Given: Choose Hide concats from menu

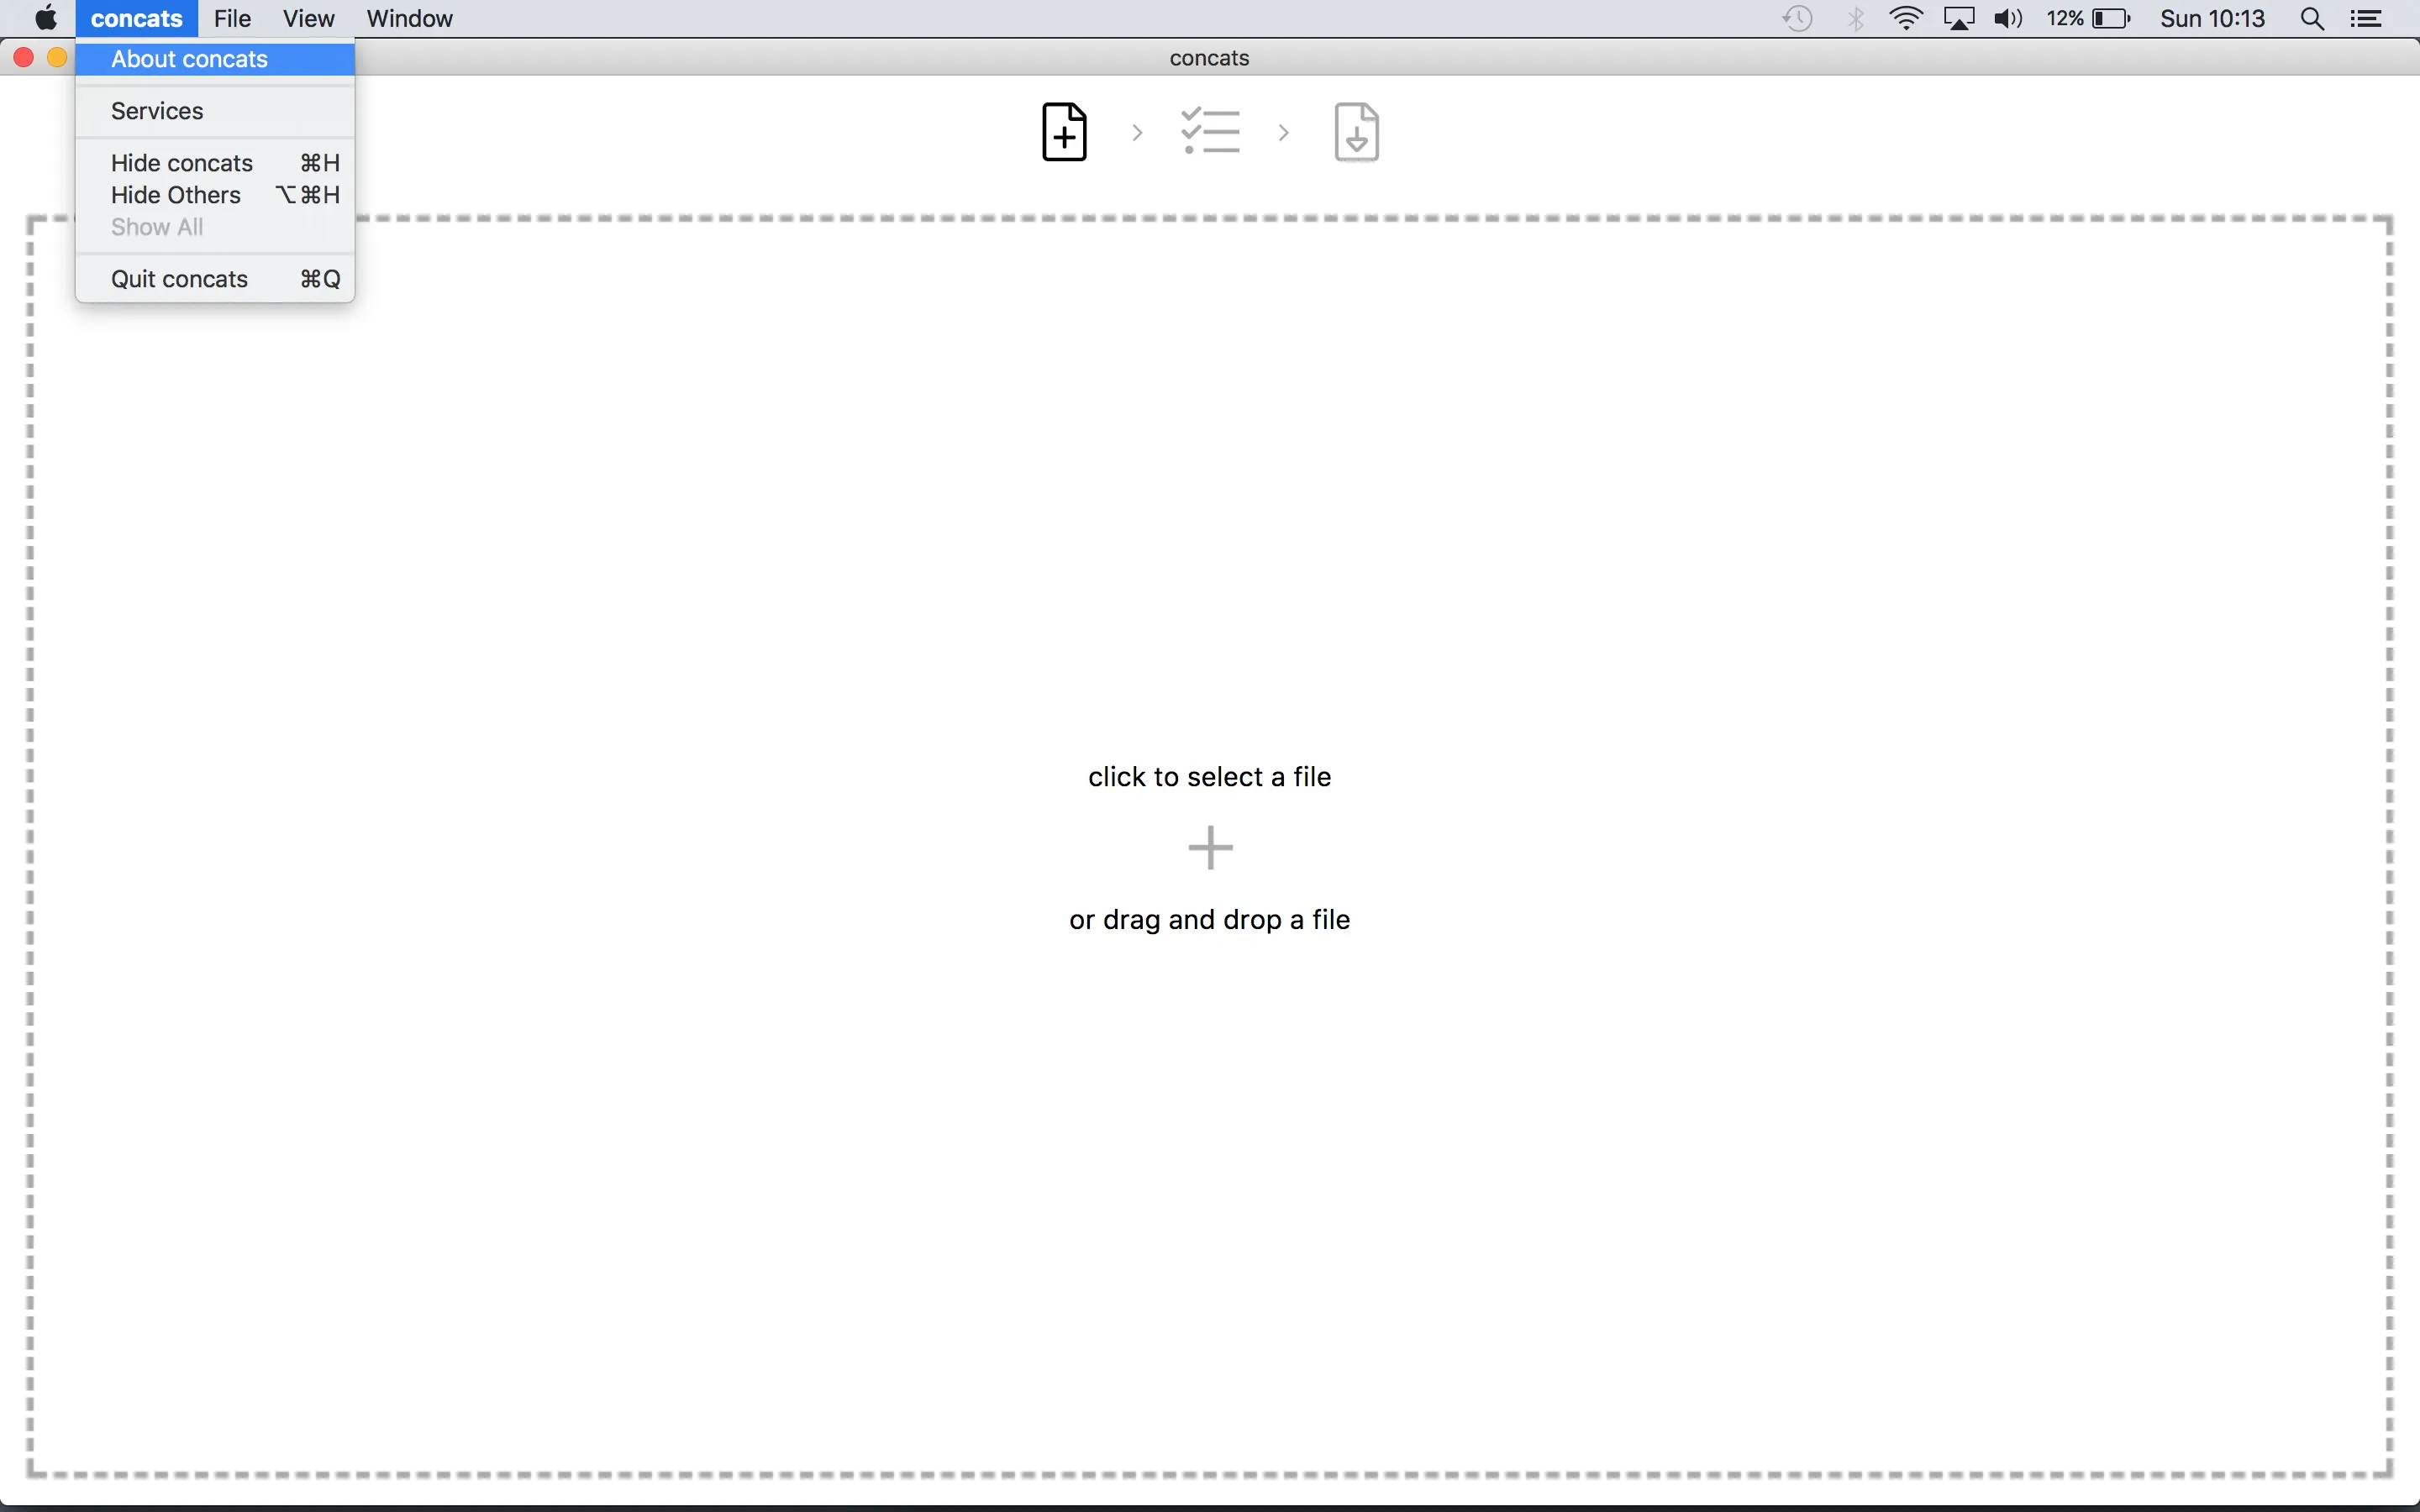Looking at the screenshot, I should (182, 163).
